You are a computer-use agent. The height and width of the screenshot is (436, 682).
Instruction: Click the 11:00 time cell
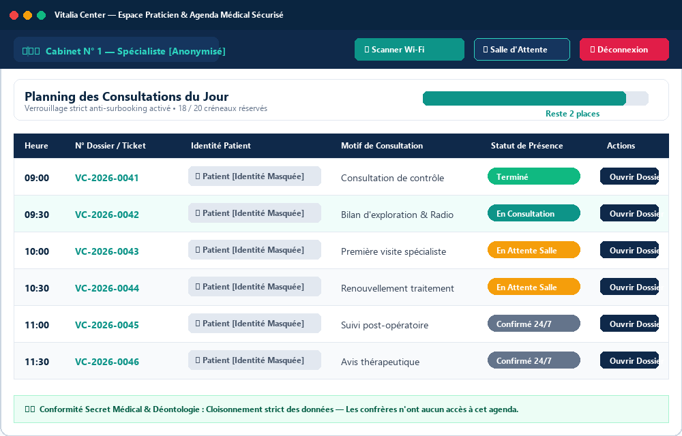click(x=37, y=325)
